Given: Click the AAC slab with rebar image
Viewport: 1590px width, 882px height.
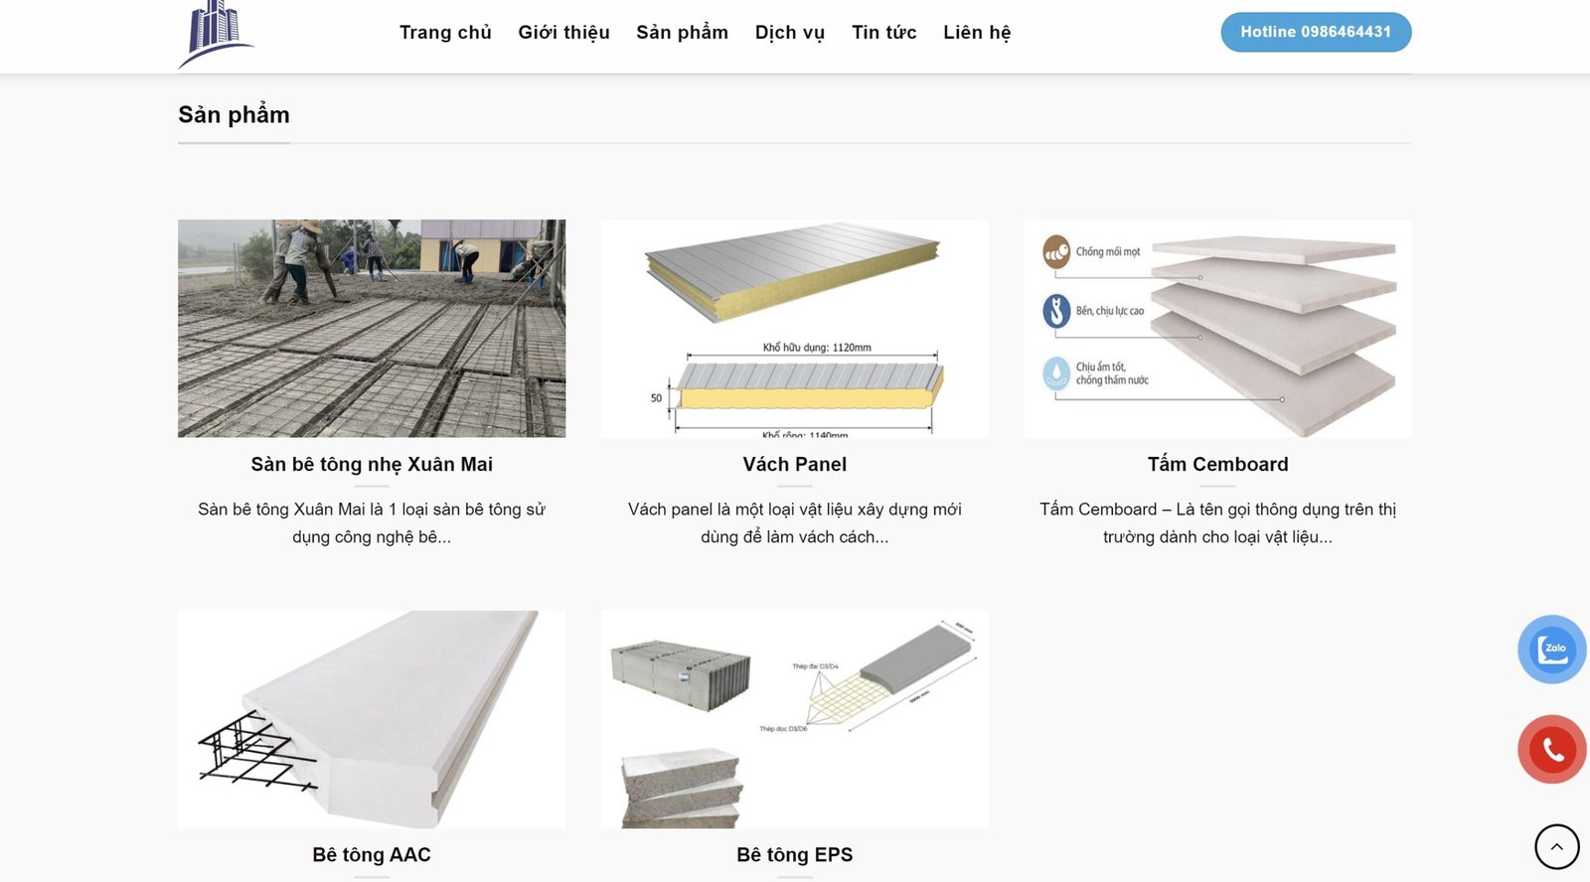Looking at the screenshot, I should coord(372,719).
